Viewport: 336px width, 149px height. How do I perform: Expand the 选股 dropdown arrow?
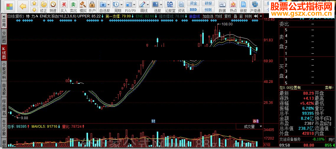click(162, 4)
